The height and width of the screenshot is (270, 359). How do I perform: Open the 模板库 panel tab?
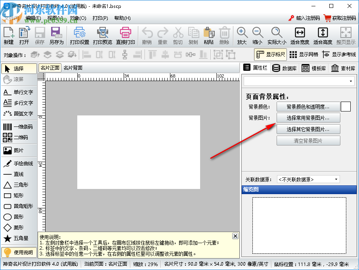click(314, 68)
